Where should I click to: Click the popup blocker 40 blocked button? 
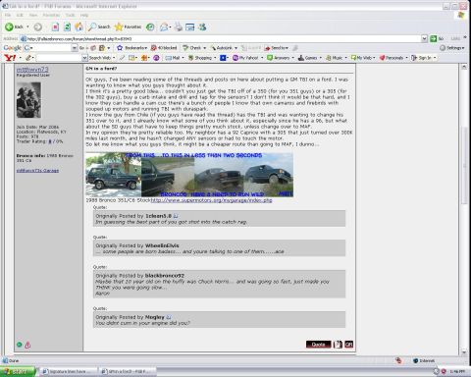pos(164,48)
